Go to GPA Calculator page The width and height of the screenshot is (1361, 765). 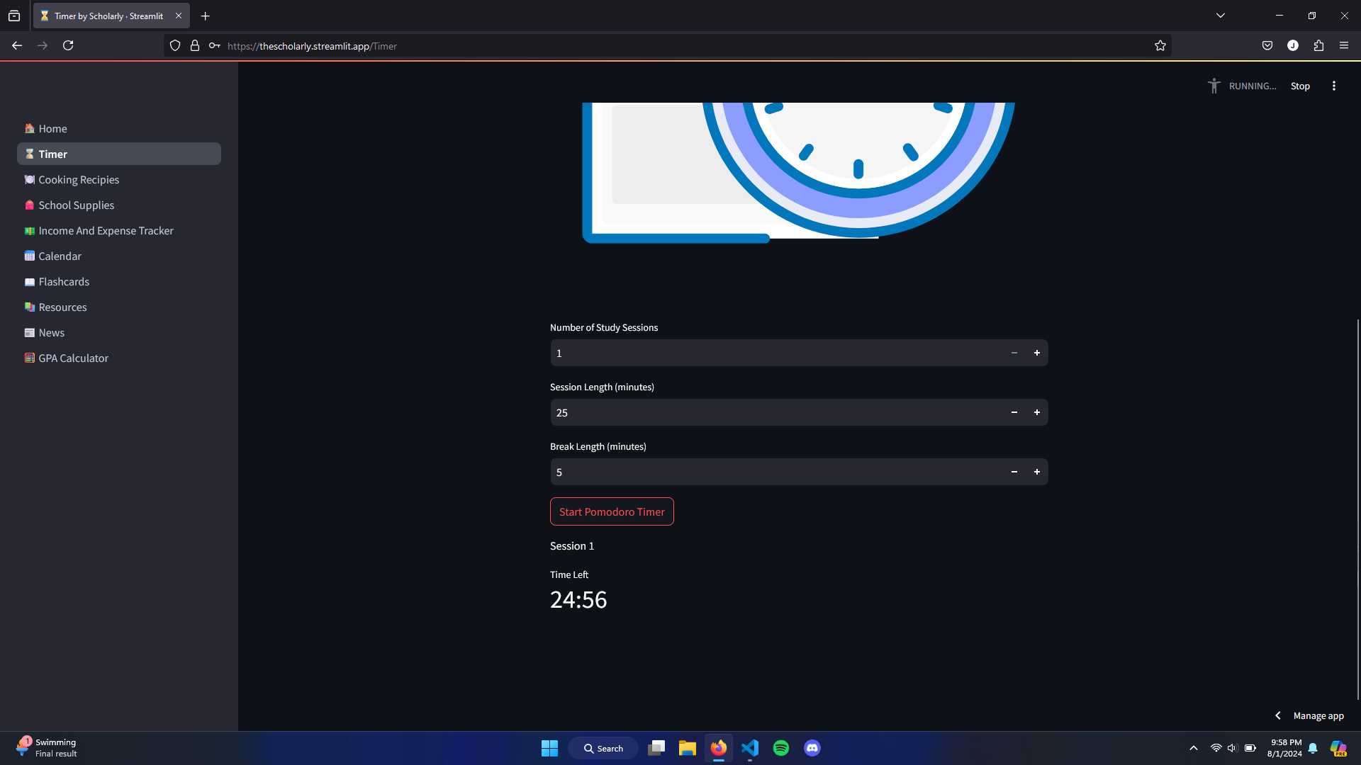73,358
